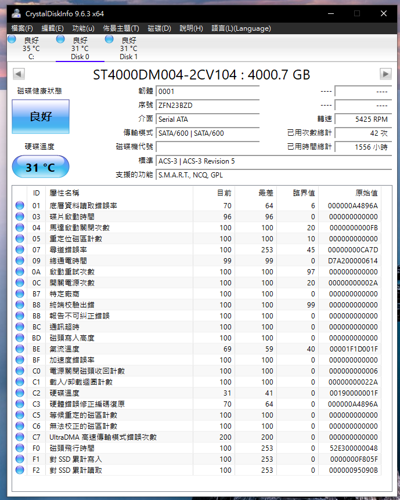Viewport: 400px width, 500px height.
Task: Go to next disk with right arrow
Action: click(x=385, y=74)
